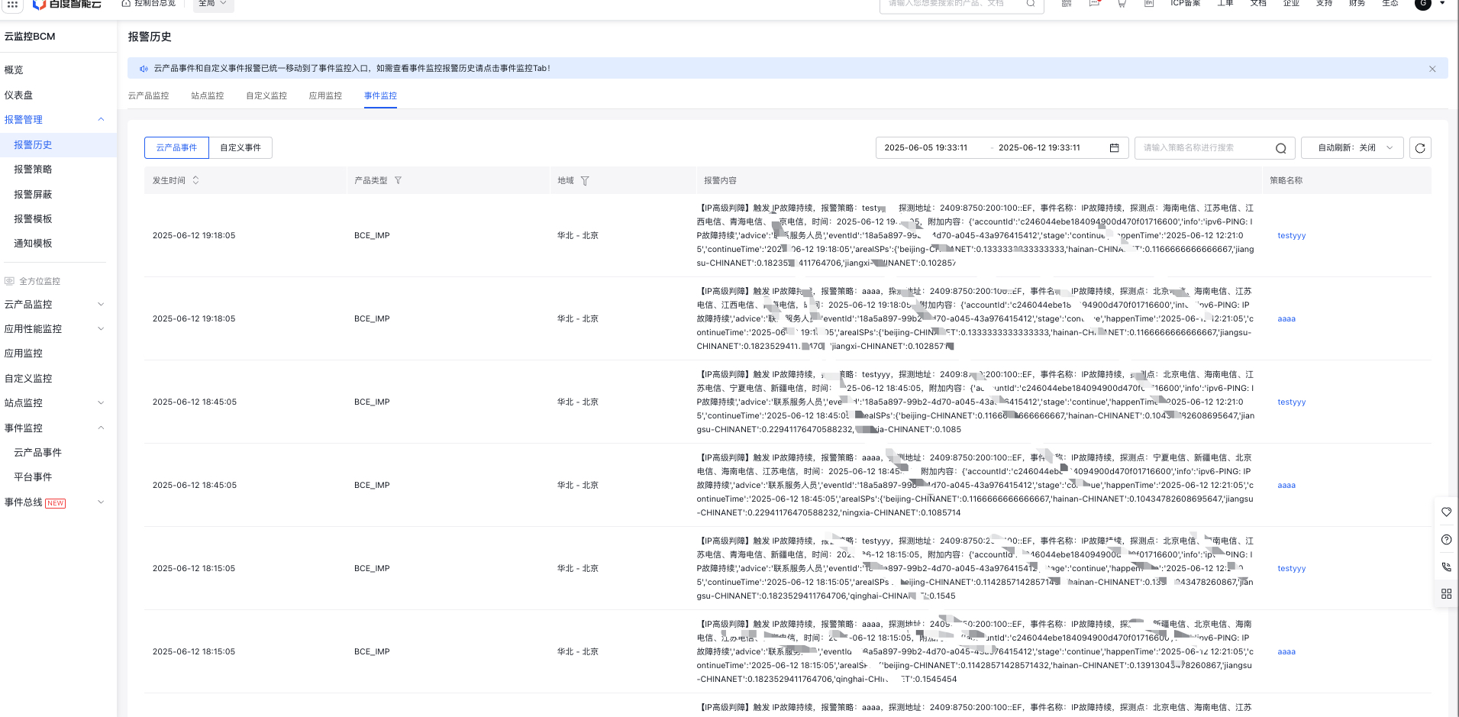This screenshot has width=1459, height=717.
Task: Switch to the 站点监控 tab
Action: point(207,95)
